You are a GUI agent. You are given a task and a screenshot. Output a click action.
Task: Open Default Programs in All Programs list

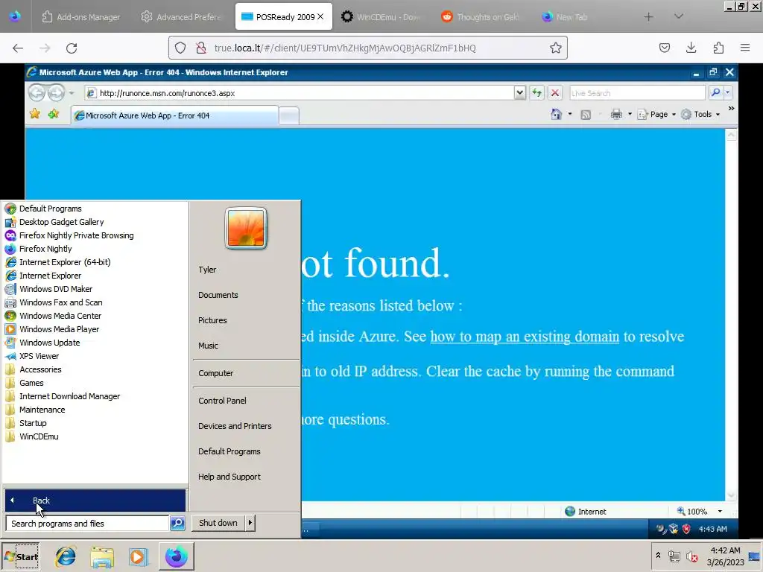pyautogui.click(x=50, y=209)
